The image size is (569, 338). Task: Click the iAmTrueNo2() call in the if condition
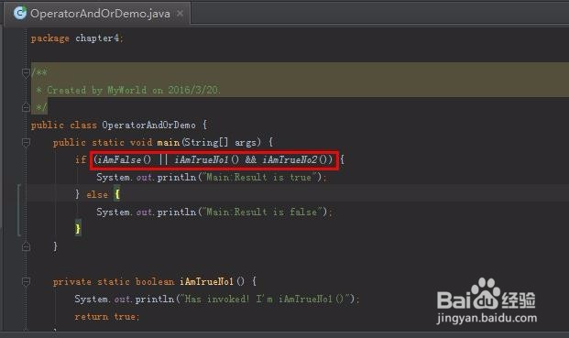295,160
